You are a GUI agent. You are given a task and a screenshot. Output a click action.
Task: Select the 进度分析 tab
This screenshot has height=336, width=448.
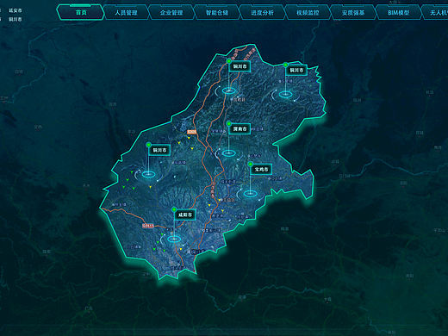[262, 12]
